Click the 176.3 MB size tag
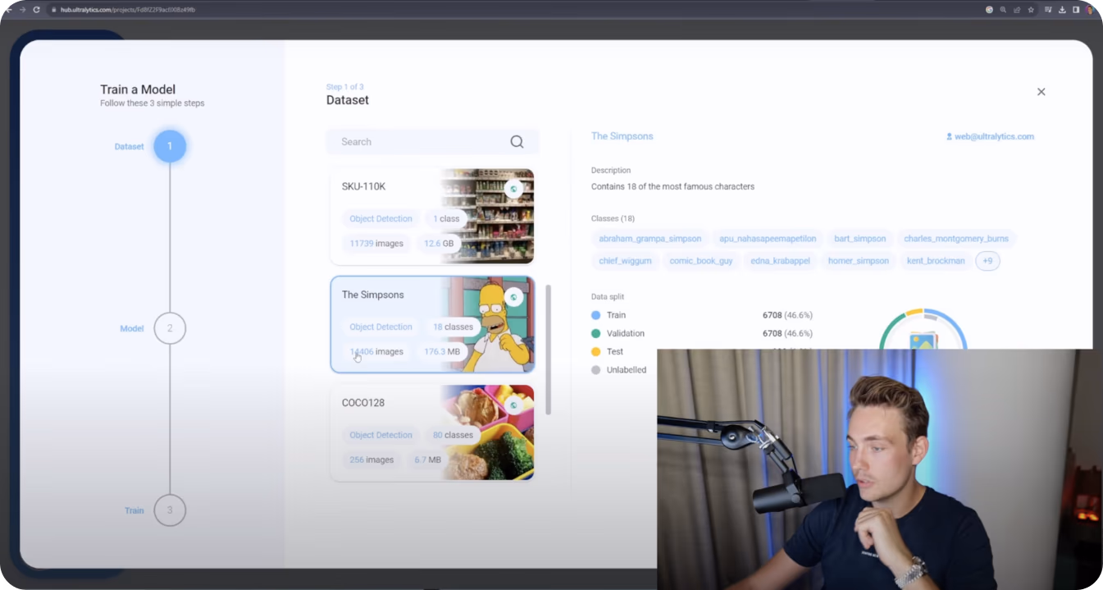This screenshot has height=590, width=1103. point(441,351)
